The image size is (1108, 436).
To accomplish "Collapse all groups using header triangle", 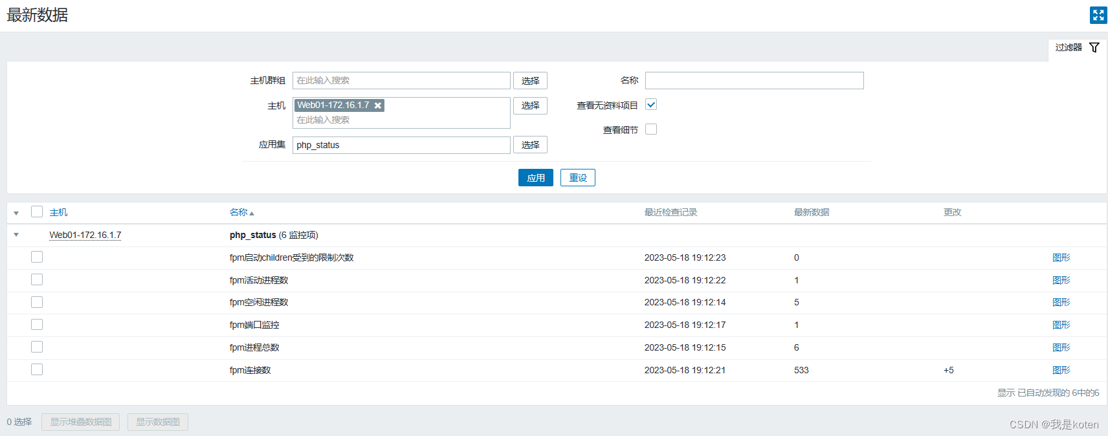I will click(16, 213).
